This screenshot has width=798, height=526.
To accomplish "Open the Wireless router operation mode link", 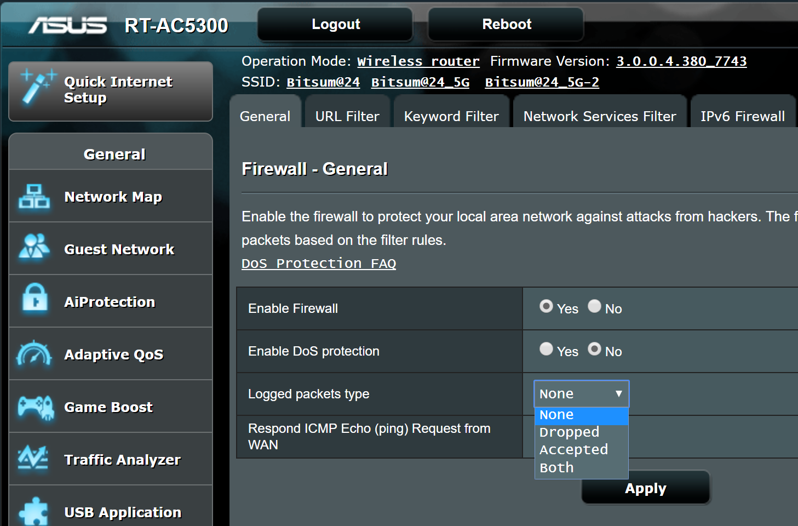I will click(x=418, y=61).
